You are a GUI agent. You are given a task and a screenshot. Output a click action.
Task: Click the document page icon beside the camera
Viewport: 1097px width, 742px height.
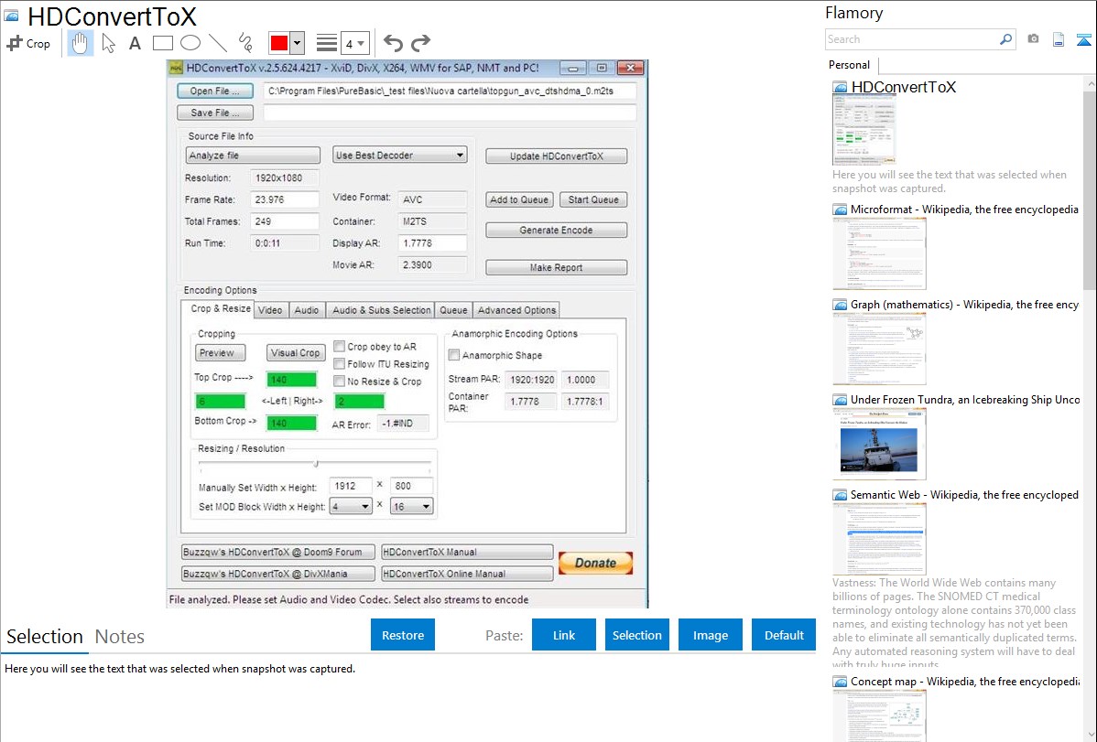[1059, 39]
